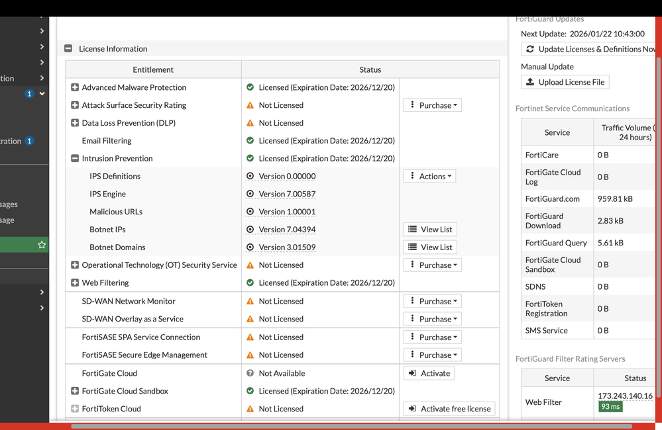Expand the Web Filtering entry

pyautogui.click(x=75, y=282)
